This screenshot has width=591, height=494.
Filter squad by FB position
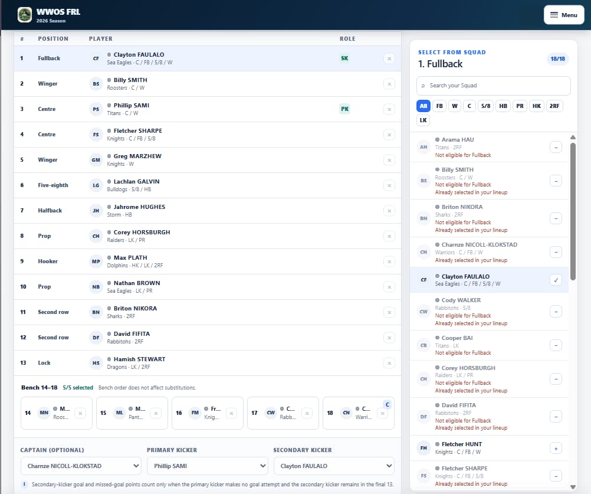click(439, 106)
